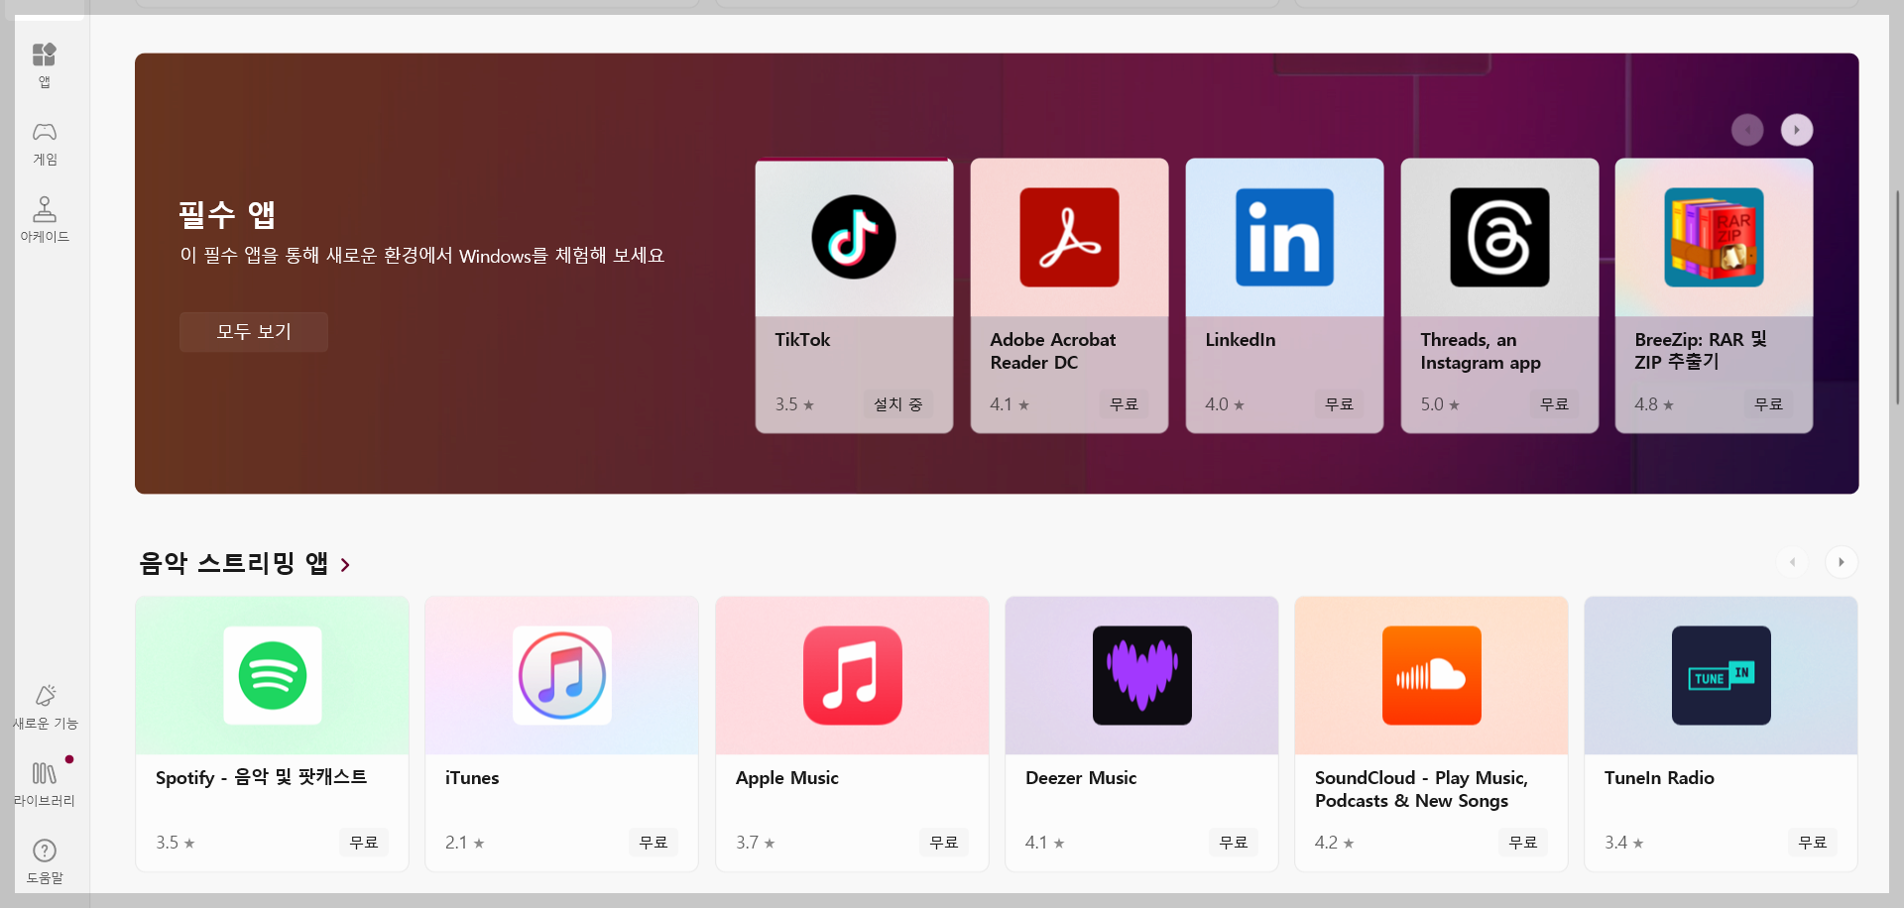Click the 3.4 star rating on TuneIn Radio
The width and height of the screenshot is (1904, 908).
coord(1624,843)
